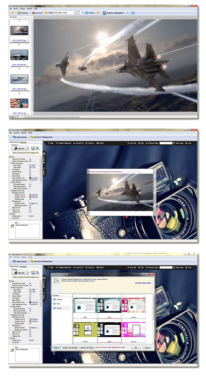Select aircraft0111111.jpg thumbnail in PageFlip thumbnail list

tap(19, 54)
